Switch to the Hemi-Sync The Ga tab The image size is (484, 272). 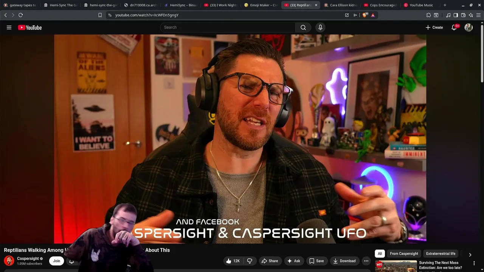tap(60, 5)
